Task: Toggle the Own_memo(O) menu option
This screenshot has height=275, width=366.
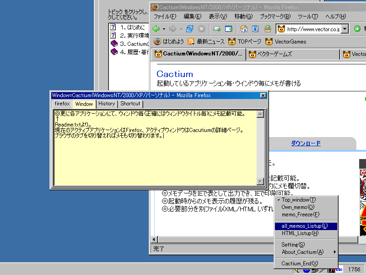Action: pos(306,207)
